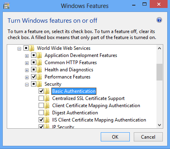This screenshot has width=170, height=149.
Task: Expand the Health and Diagnostics node
Action: [27, 71]
